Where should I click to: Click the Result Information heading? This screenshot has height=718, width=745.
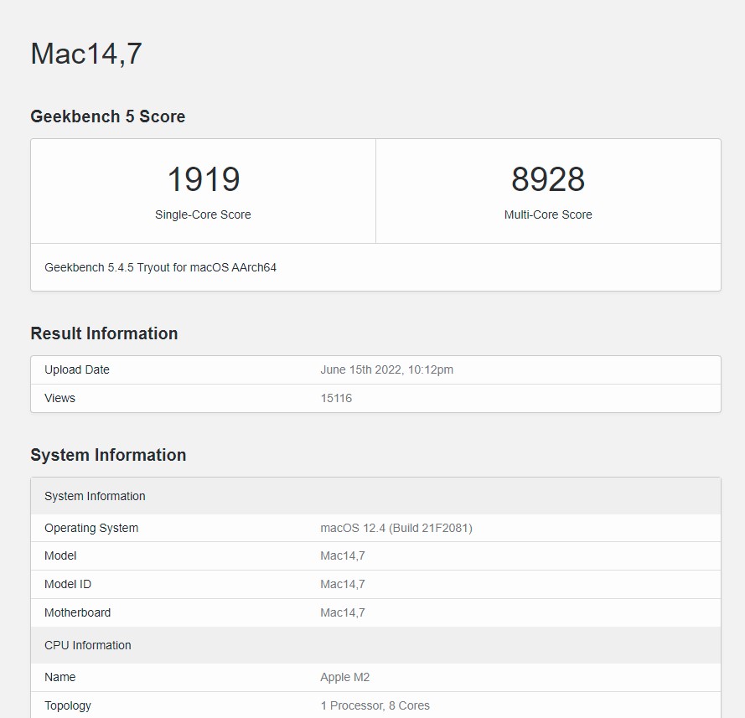104,333
